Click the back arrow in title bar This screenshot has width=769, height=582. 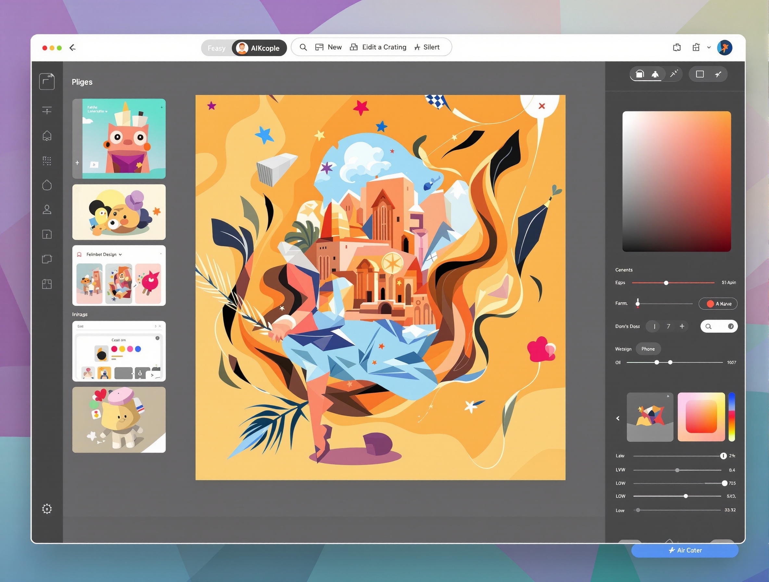pyautogui.click(x=72, y=48)
